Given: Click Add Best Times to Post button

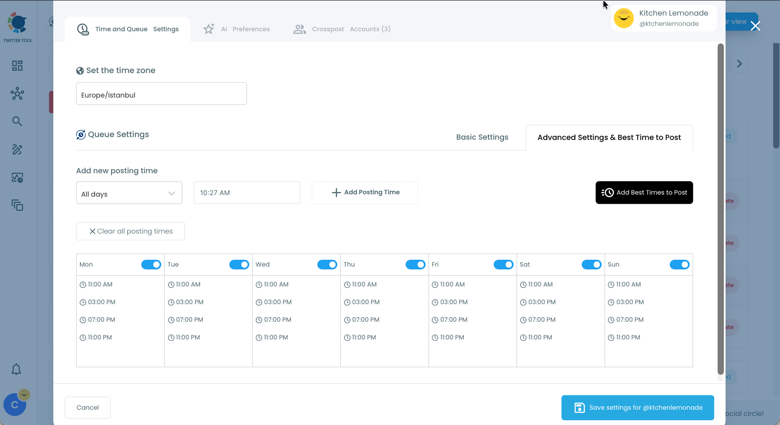Looking at the screenshot, I should point(644,192).
